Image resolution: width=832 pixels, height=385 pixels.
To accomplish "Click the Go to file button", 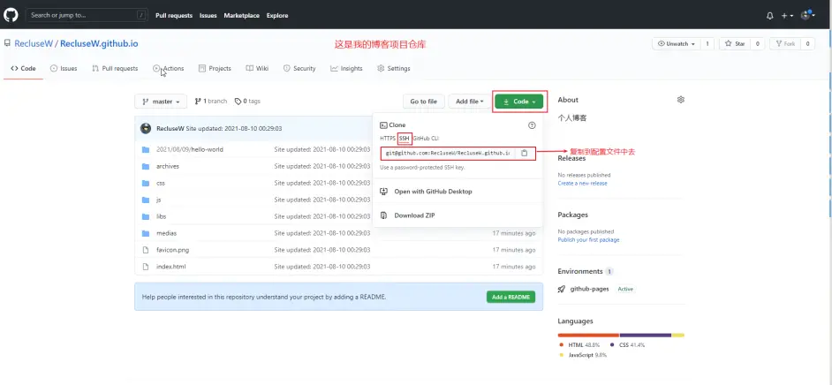I will [x=423, y=102].
